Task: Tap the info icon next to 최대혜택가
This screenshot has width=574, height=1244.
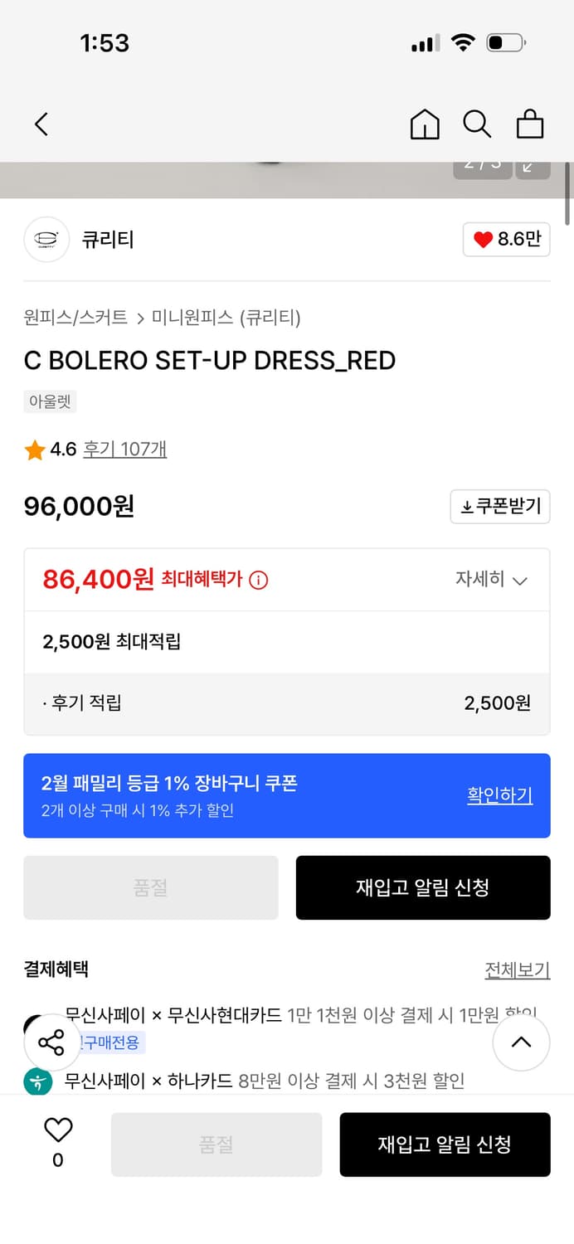Action: point(257,581)
